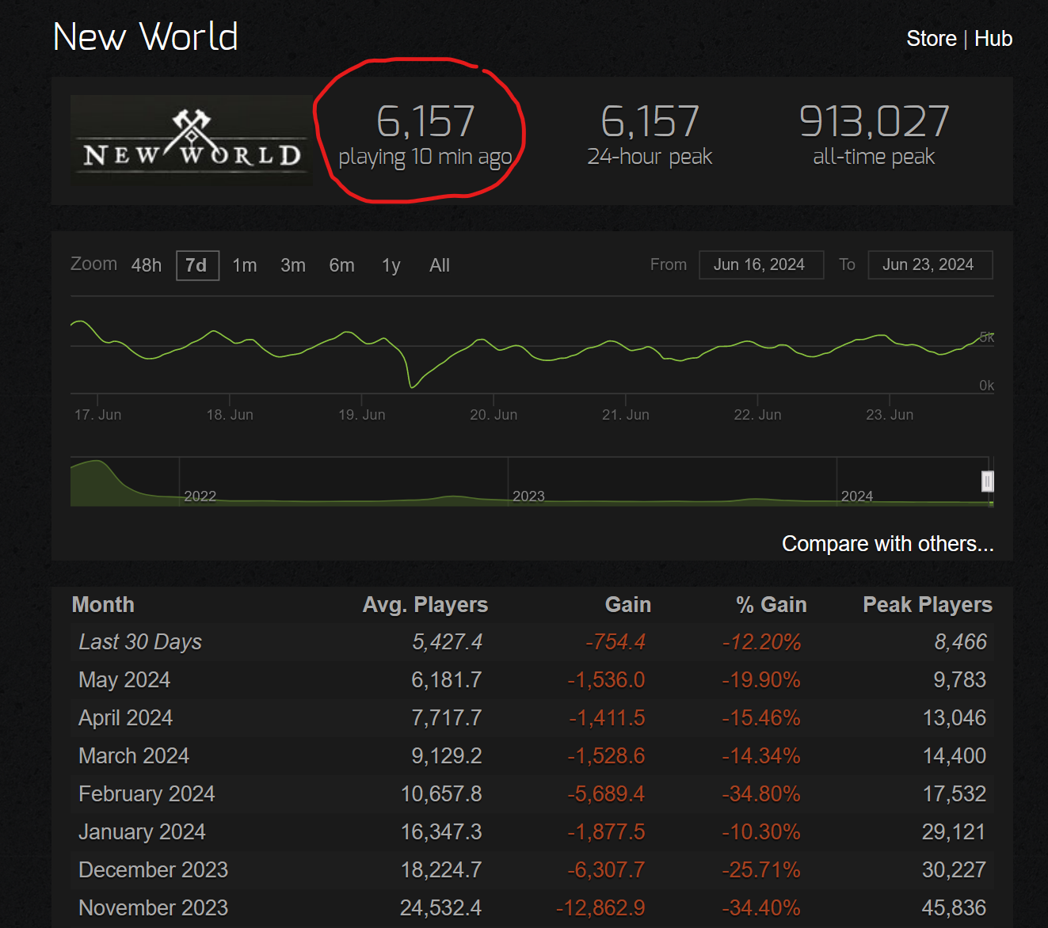Image resolution: width=1048 pixels, height=928 pixels.
Task: Click the From date field Jun 16, 2024
Action: [x=760, y=264]
